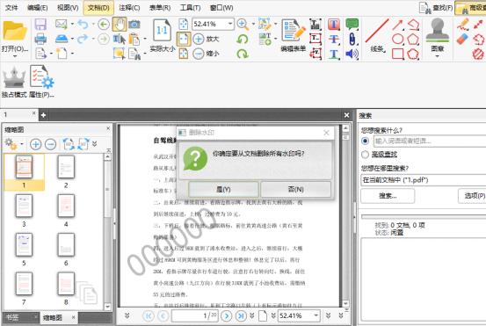This screenshot has height=326, width=486.
Task: Select the Snapshot camera tool
Action: (134, 25)
